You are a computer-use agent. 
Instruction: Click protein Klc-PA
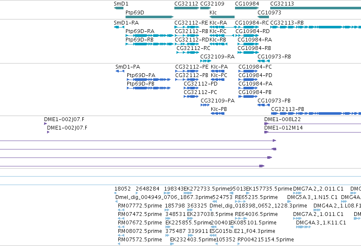[x=218, y=71]
